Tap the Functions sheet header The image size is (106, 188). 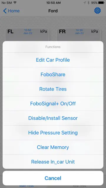[53, 47]
